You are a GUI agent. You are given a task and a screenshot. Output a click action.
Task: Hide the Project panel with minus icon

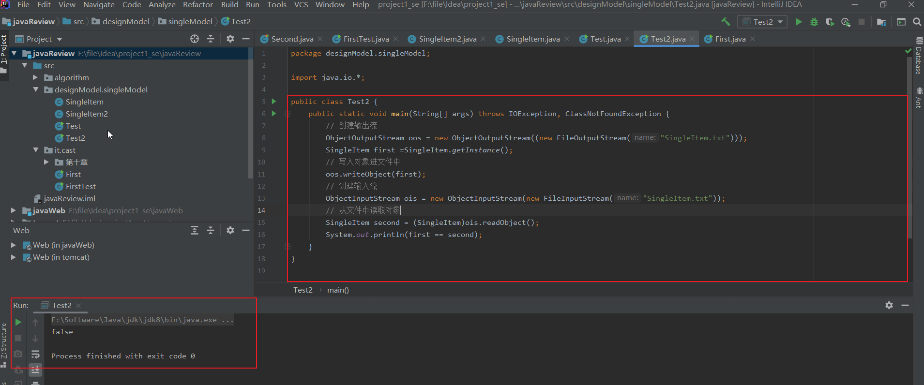(x=246, y=39)
